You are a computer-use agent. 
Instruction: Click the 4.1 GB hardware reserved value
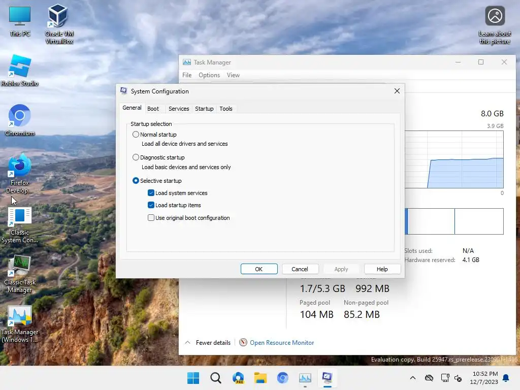(x=471, y=259)
